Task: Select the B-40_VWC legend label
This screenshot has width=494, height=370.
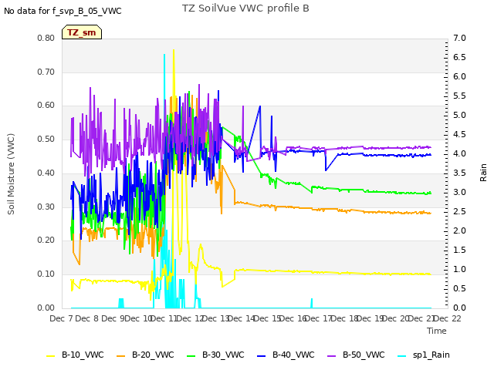Action: [293, 355]
